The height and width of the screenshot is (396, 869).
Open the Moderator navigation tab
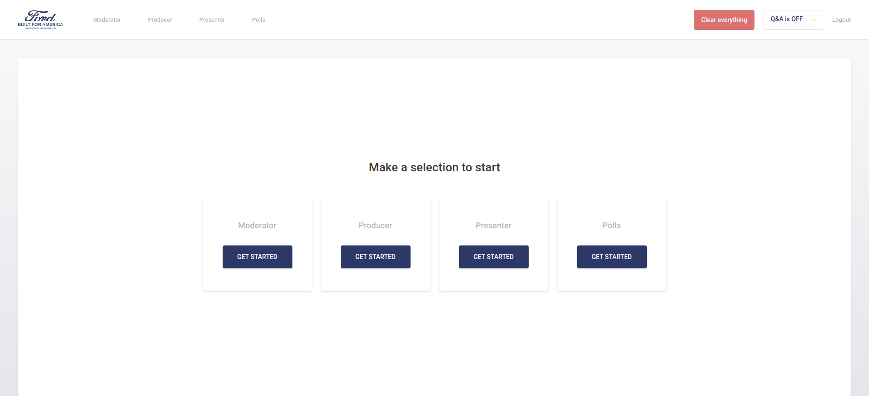[x=107, y=20]
